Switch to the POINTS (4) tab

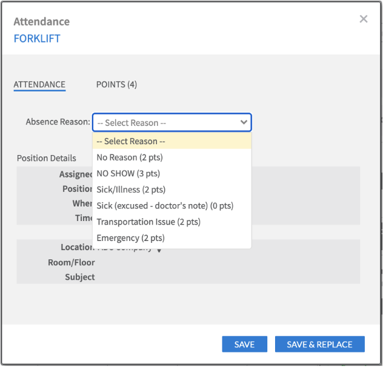coord(116,85)
